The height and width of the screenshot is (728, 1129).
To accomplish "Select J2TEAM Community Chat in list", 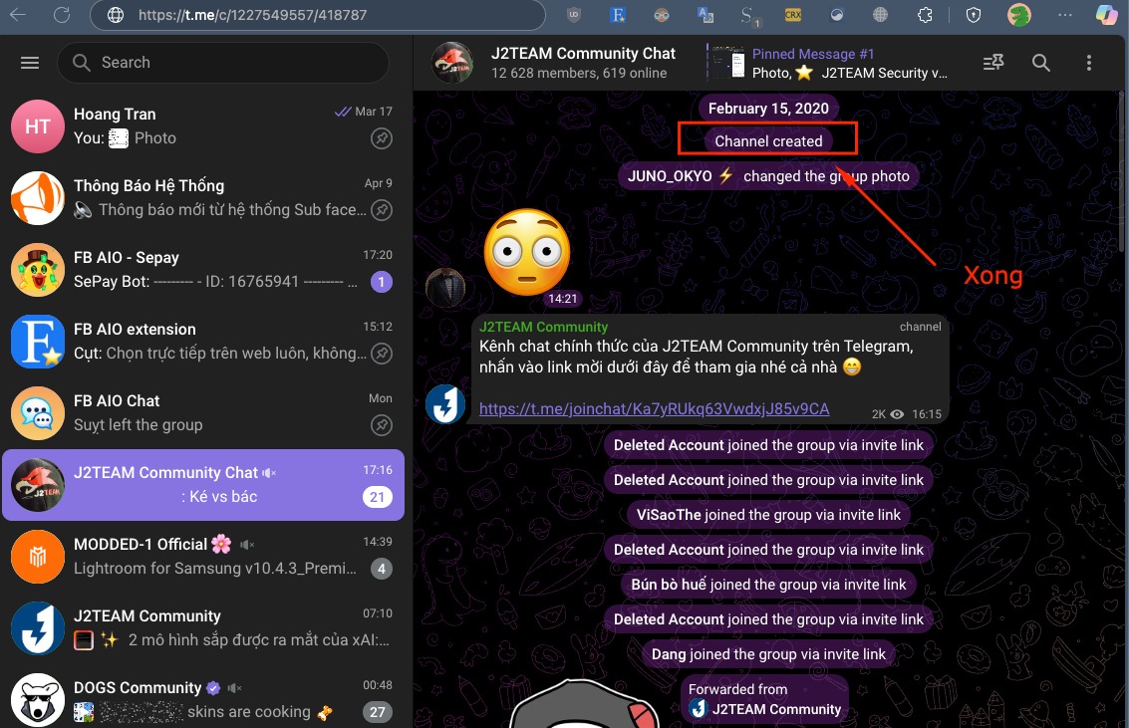I will point(203,485).
